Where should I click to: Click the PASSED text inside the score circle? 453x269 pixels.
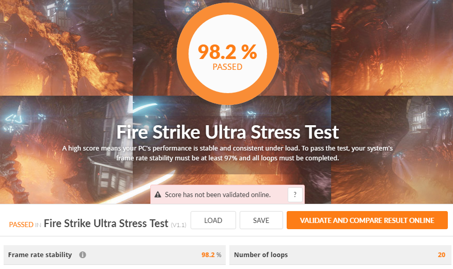coord(228,67)
